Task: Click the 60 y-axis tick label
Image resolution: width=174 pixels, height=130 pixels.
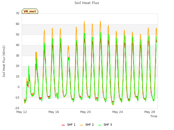Action: [x=17, y=24]
